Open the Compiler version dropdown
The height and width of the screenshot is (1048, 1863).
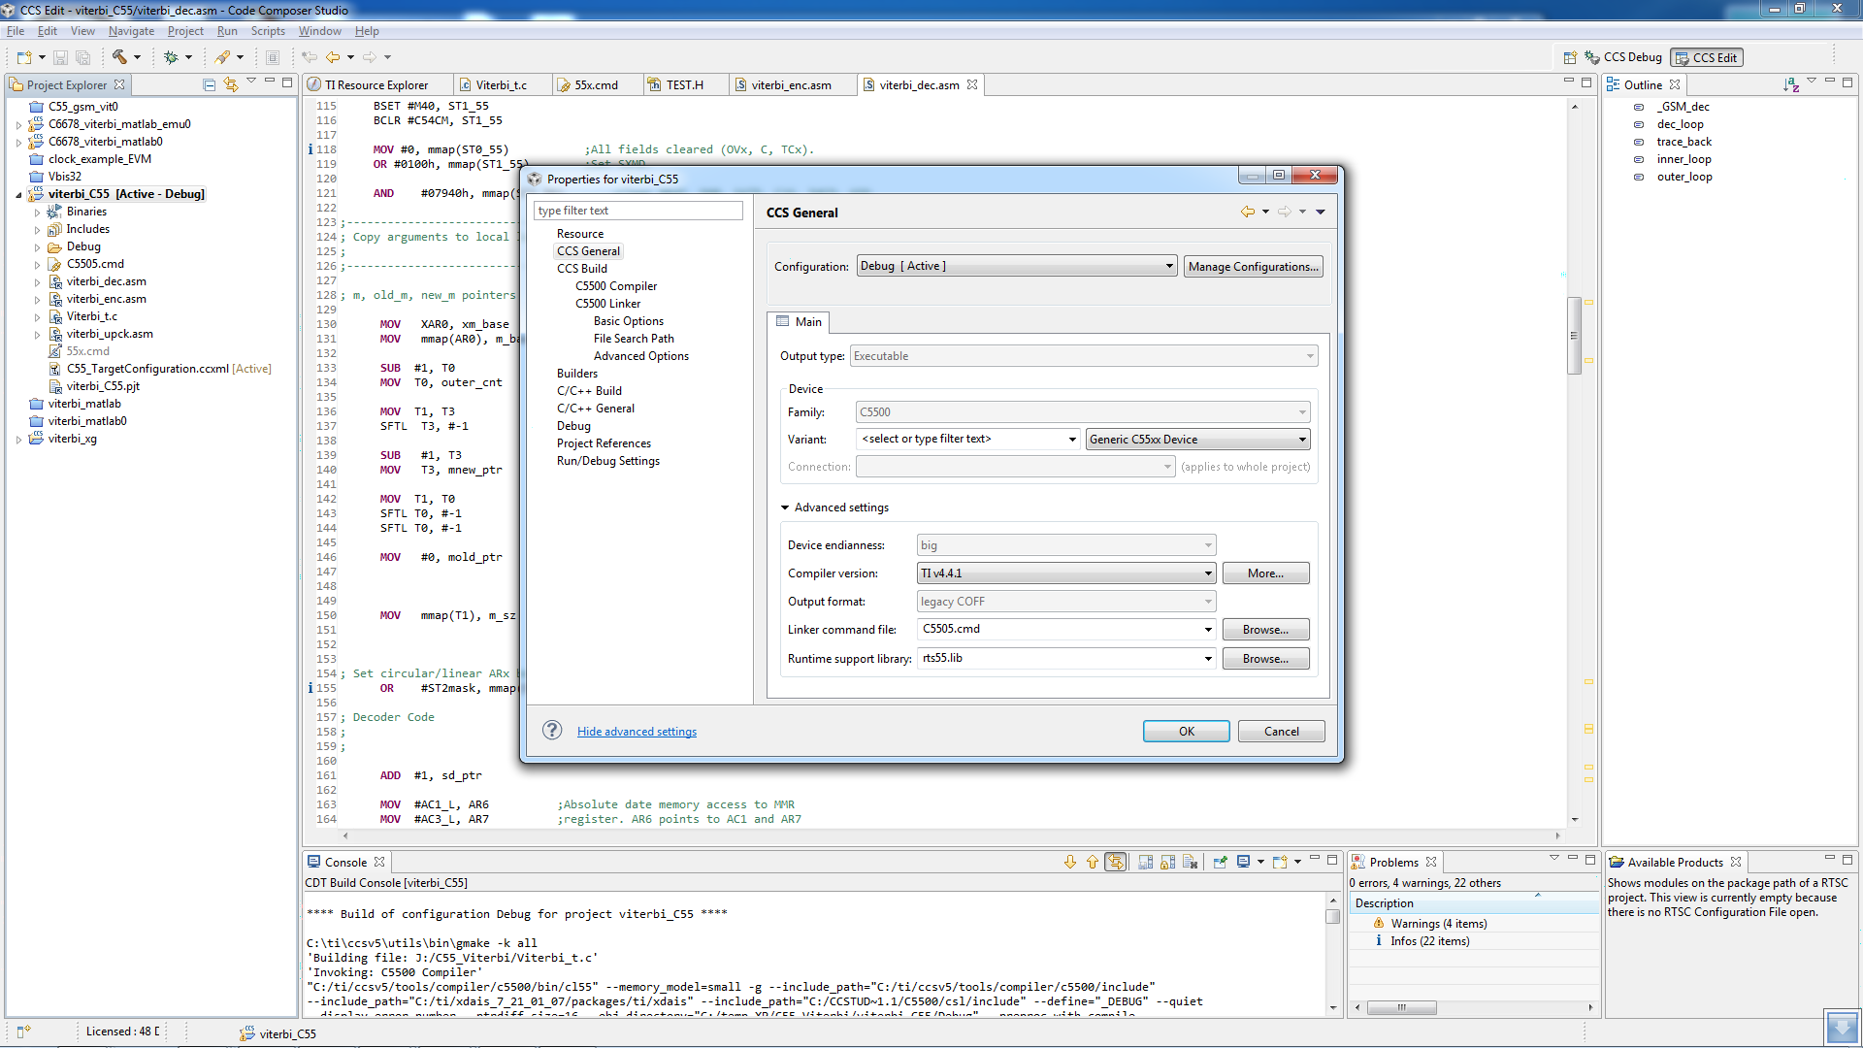point(1066,573)
